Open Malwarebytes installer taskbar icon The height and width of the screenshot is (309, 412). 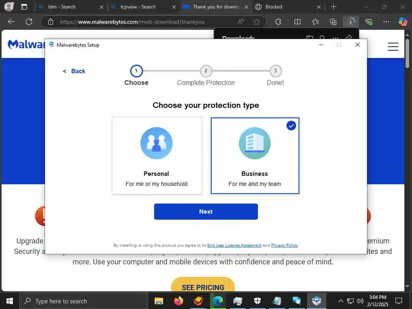pyautogui.click(x=317, y=301)
